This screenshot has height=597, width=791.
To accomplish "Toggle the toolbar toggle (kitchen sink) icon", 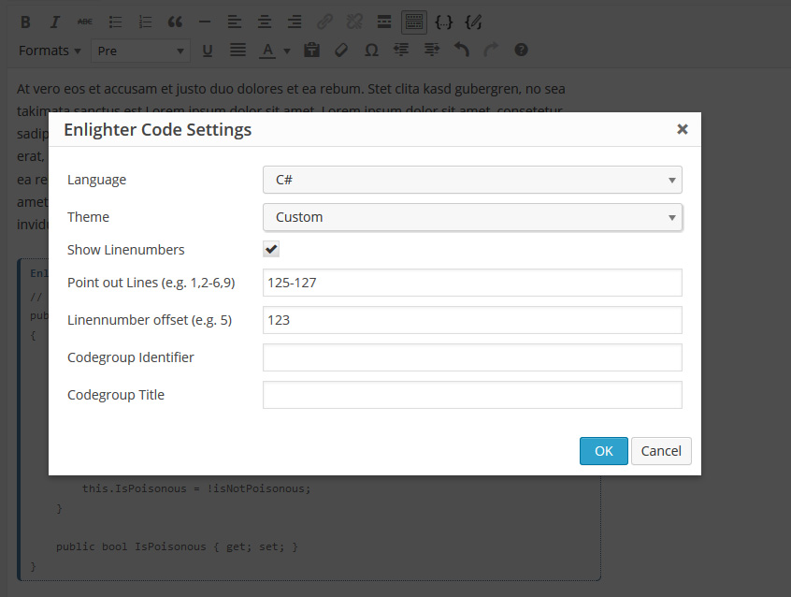I will [x=413, y=22].
